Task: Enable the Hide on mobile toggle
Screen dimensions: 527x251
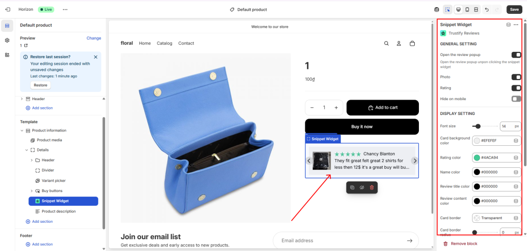Action: [x=516, y=99]
